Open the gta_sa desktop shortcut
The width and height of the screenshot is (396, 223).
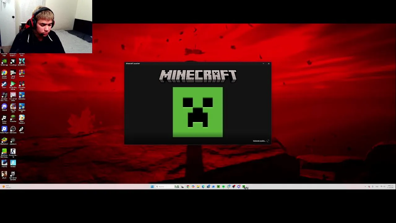[x=4, y=175]
